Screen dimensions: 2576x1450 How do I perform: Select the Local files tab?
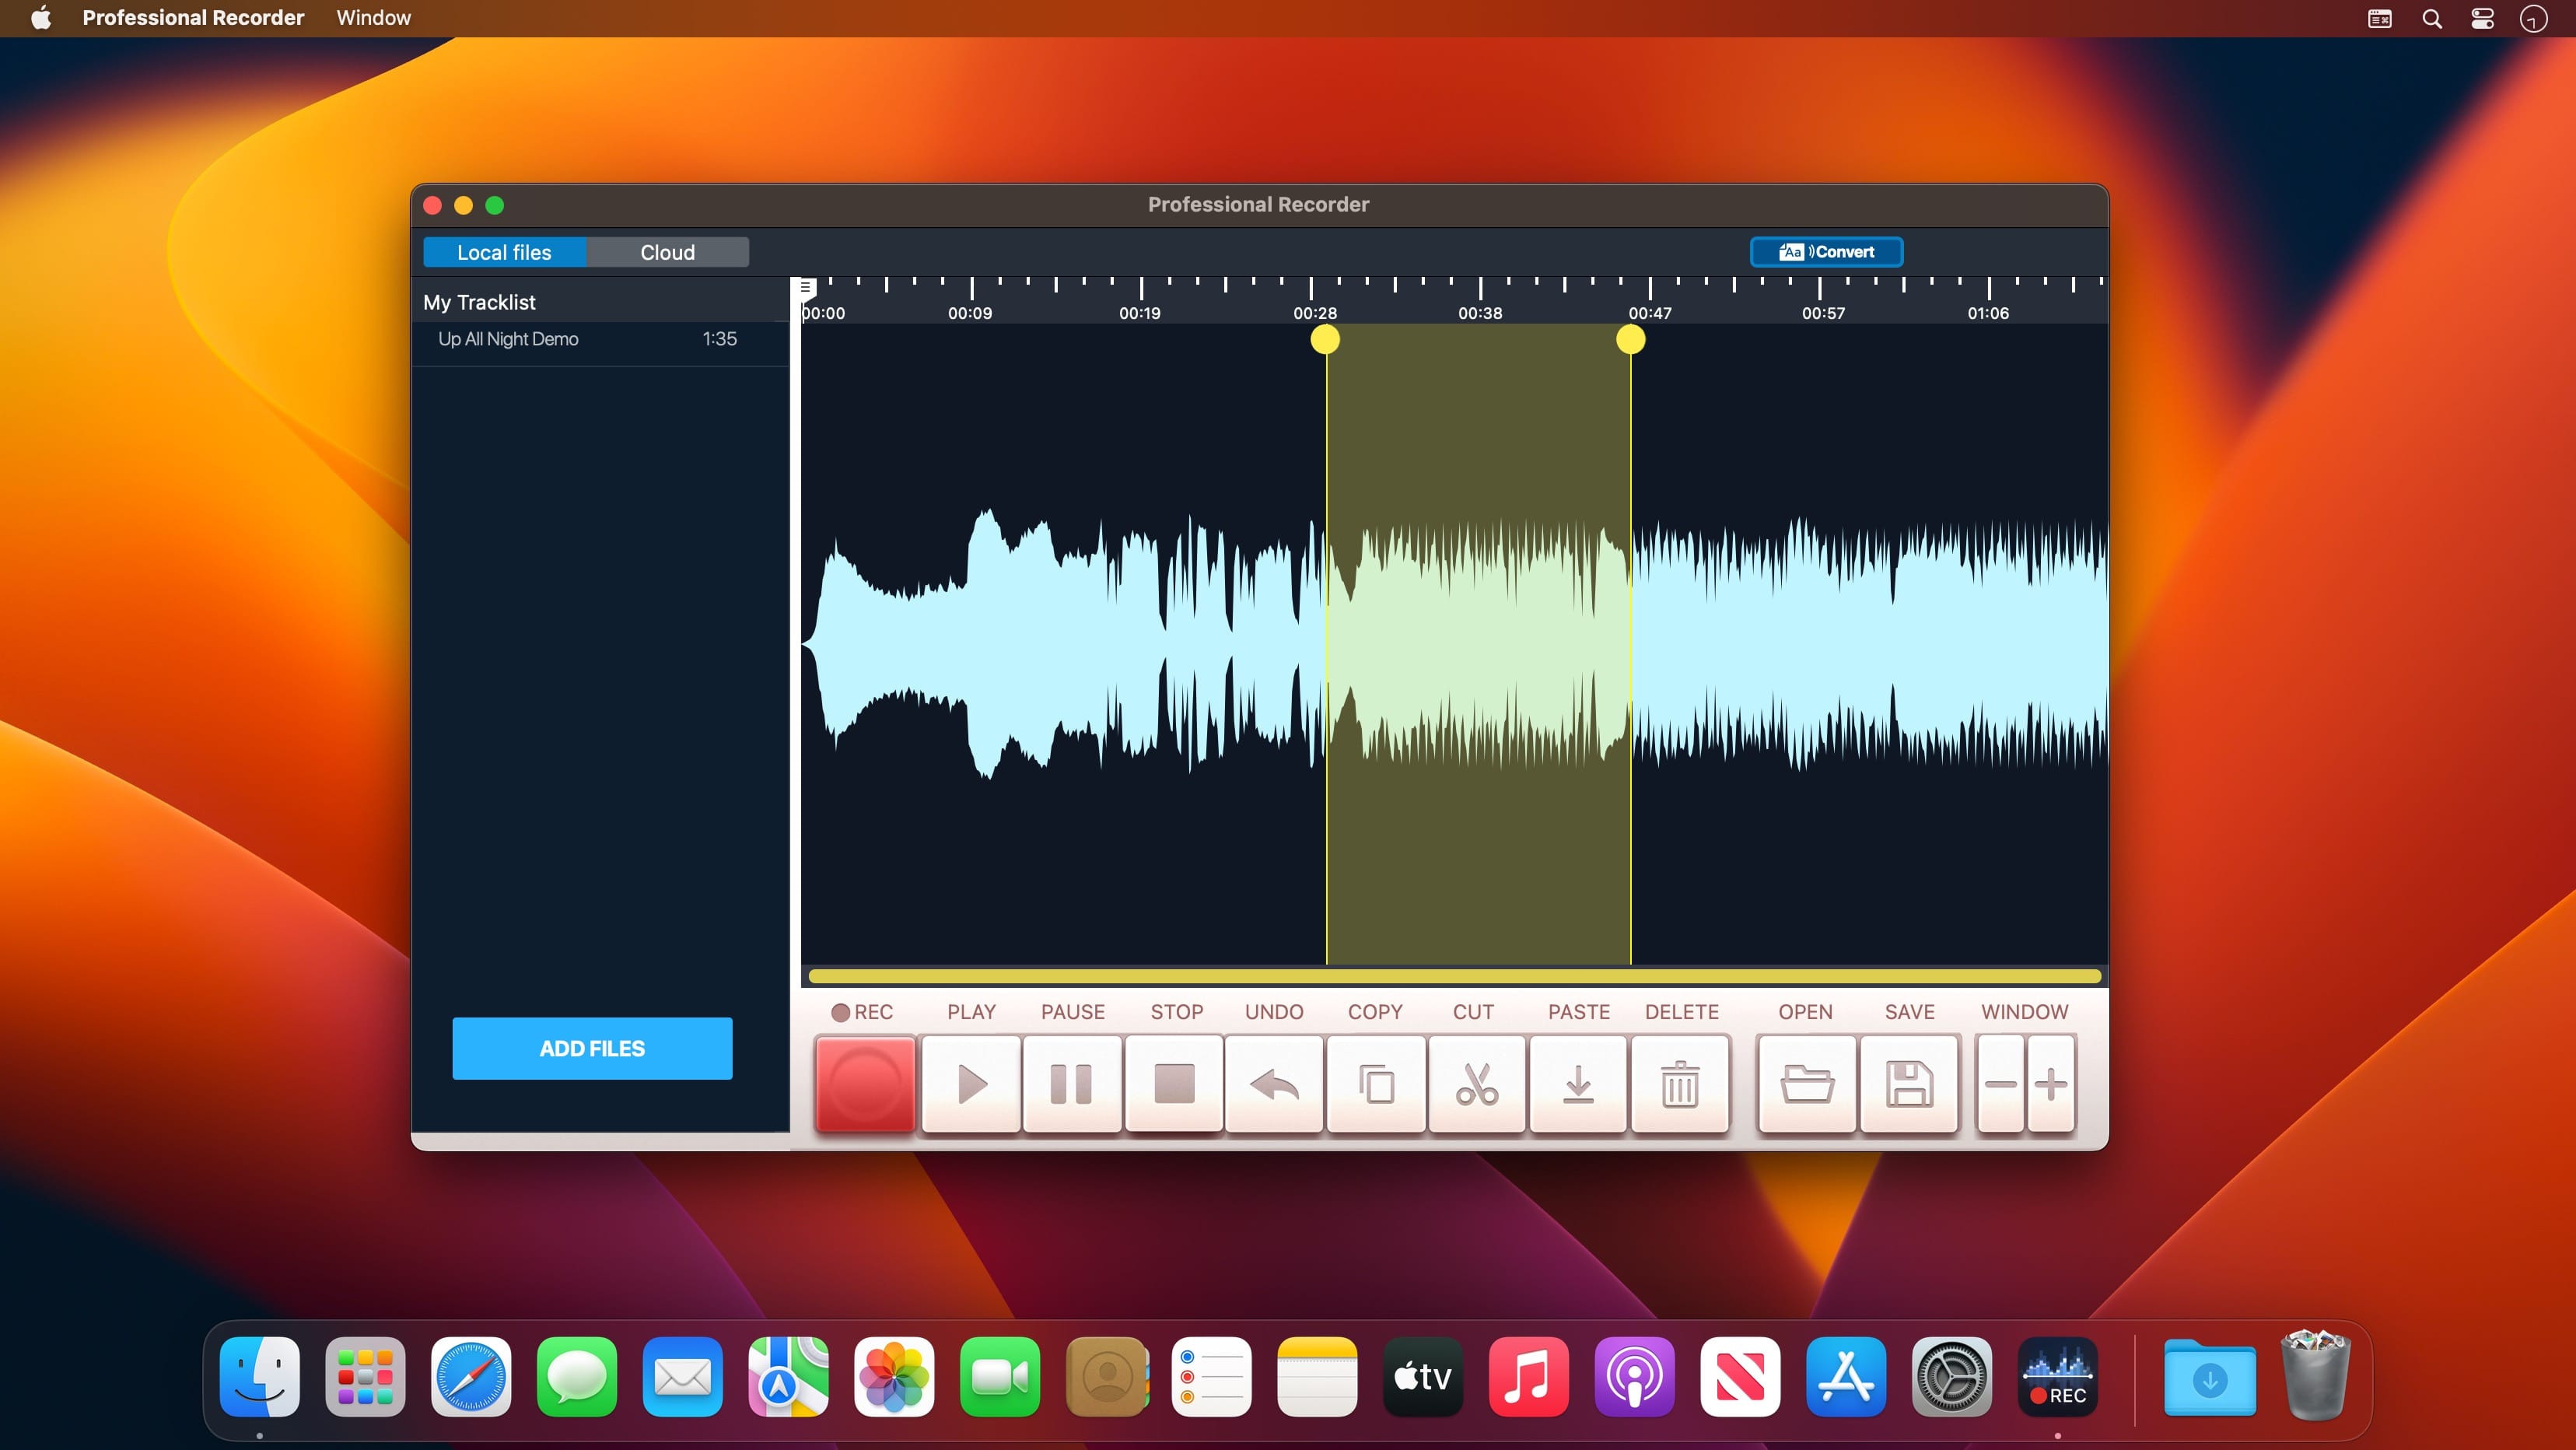pyautogui.click(x=504, y=252)
